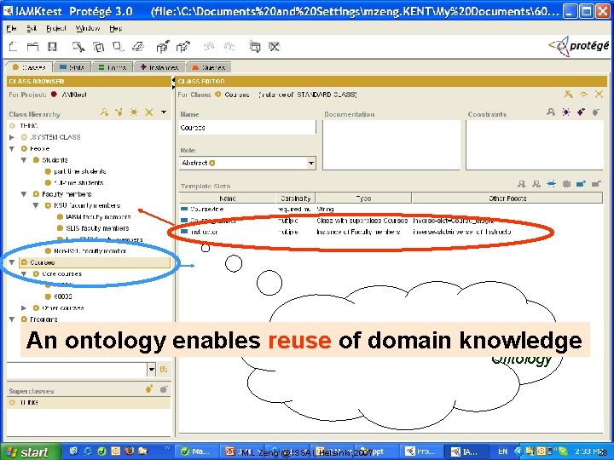The width and height of the screenshot is (614, 460).
Task: Click the Name field containing Courses
Action: click(247, 128)
